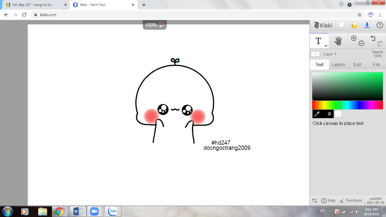Create a new image with blank page icon

coord(341,25)
